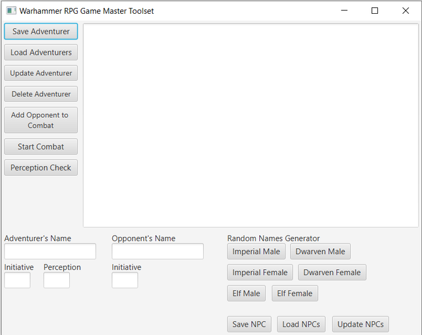Run a Perception Check
The width and height of the screenshot is (422, 335).
(x=41, y=168)
